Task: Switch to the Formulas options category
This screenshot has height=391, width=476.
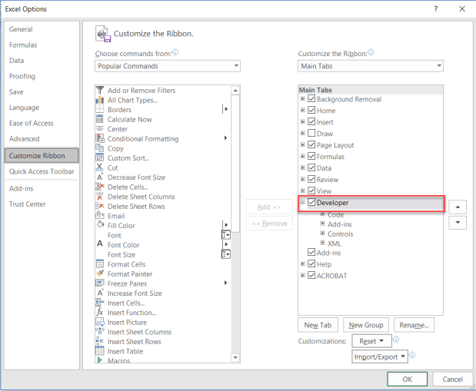Action: point(23,45)
